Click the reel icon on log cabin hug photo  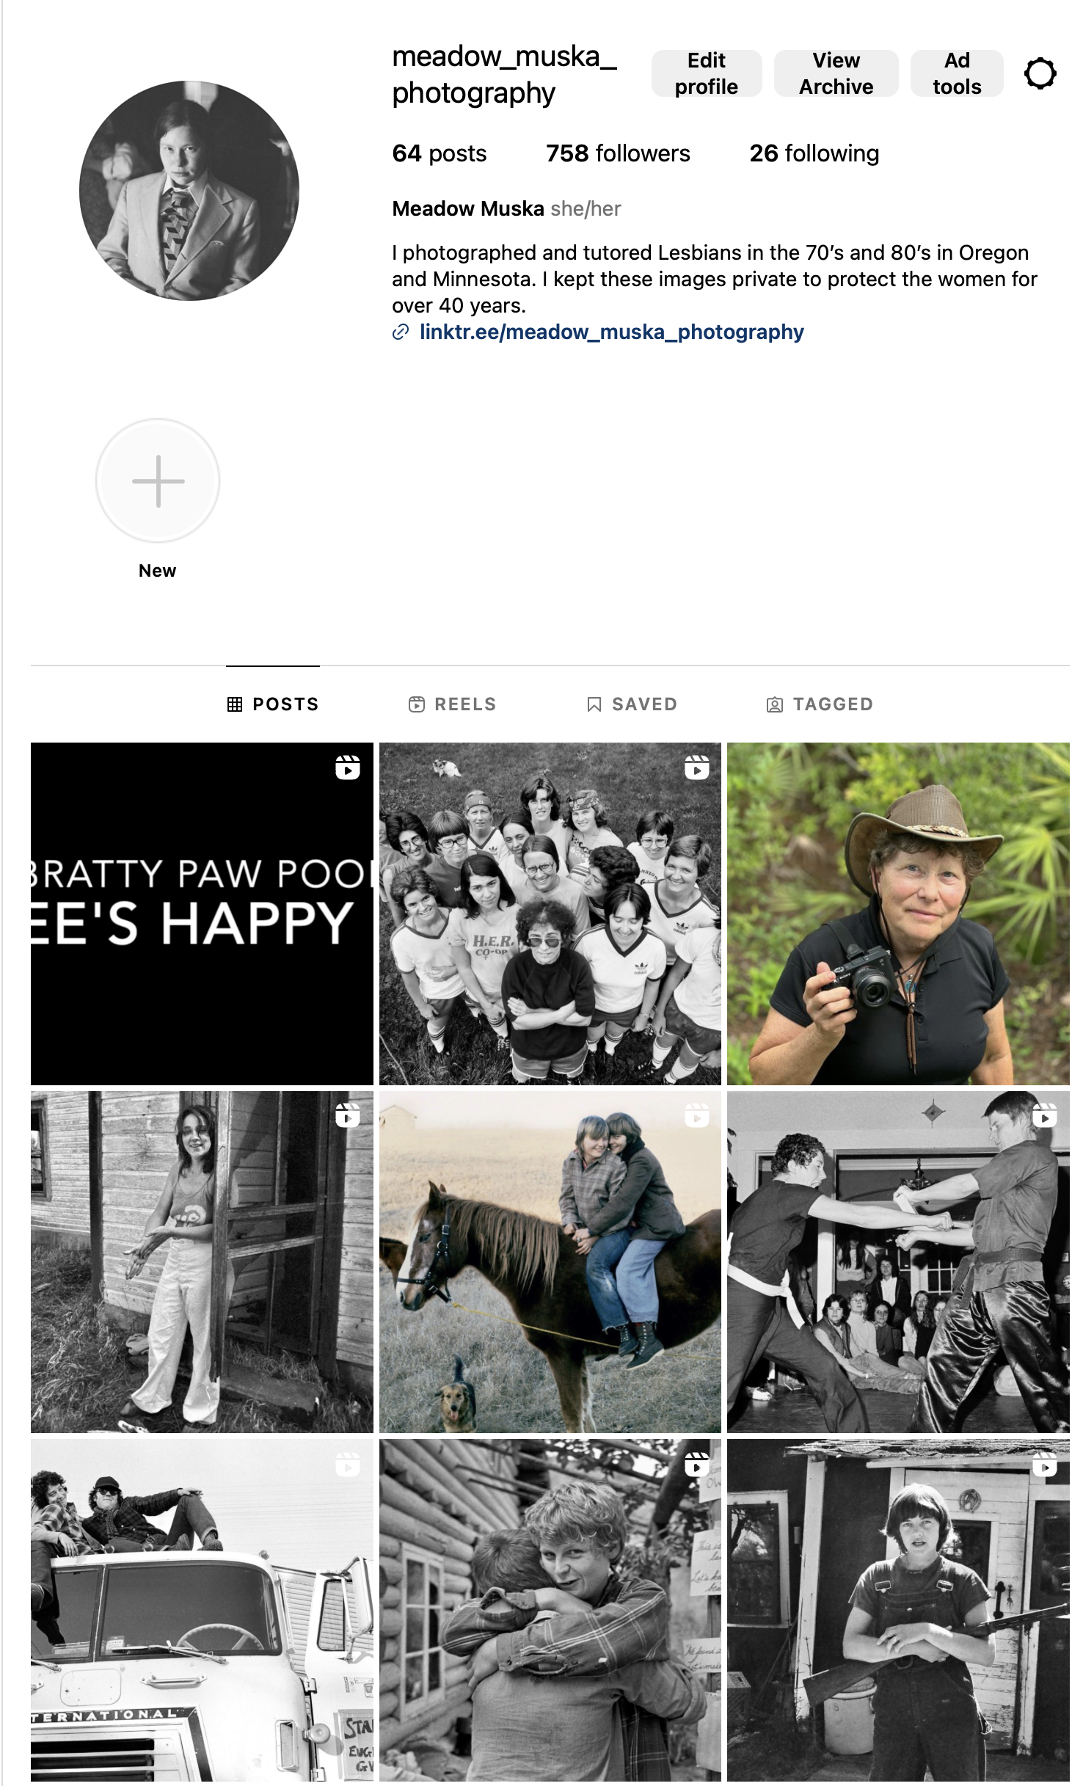point(696,1465)
